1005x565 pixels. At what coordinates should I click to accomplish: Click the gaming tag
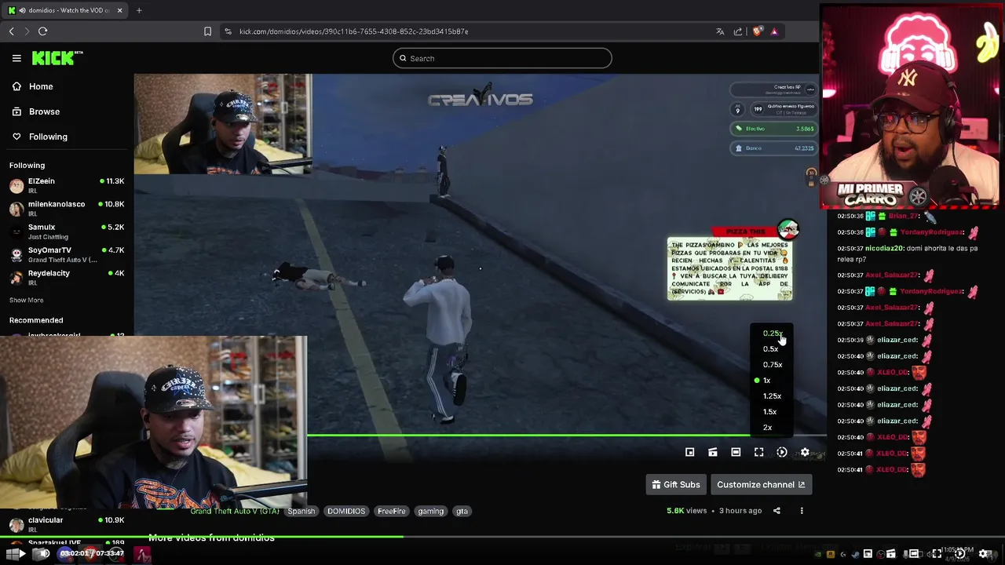coord(430,511)
